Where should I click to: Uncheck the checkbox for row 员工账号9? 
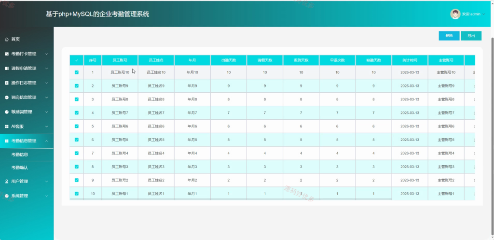(77, 86)
